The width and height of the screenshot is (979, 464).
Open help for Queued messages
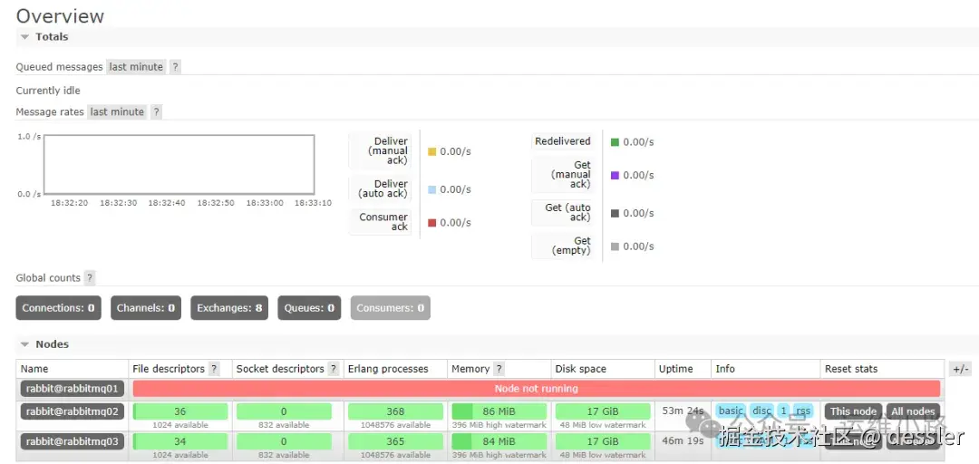click(x=176, y=67)
